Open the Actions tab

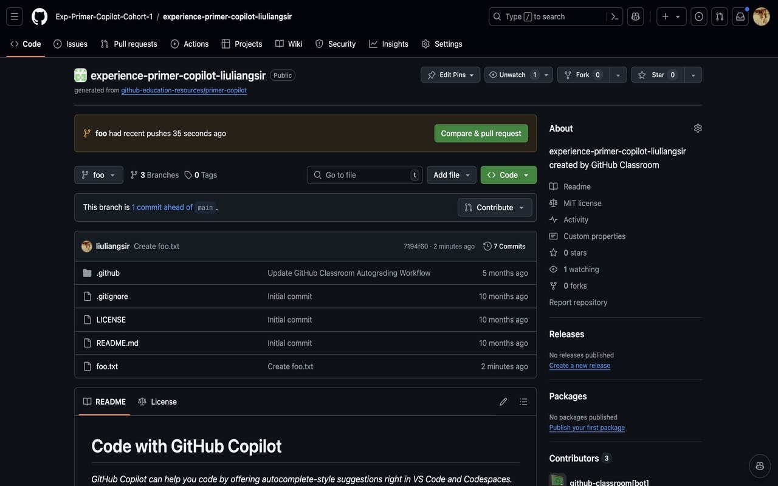pyautogui.click(x=190, y=44)
